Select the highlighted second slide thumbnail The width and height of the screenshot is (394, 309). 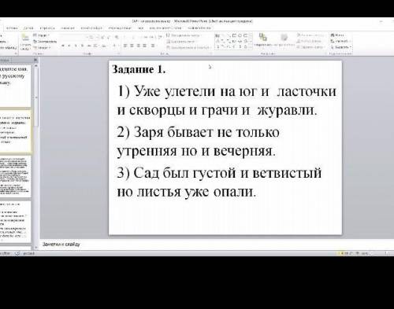[x=15, y=131]
